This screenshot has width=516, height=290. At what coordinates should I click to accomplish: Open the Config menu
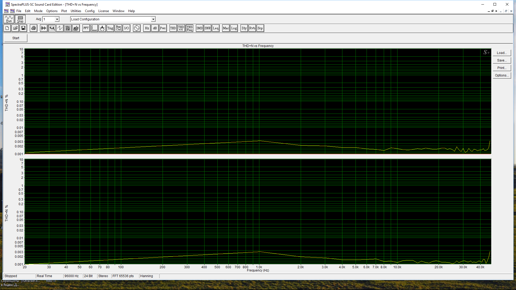89,11
